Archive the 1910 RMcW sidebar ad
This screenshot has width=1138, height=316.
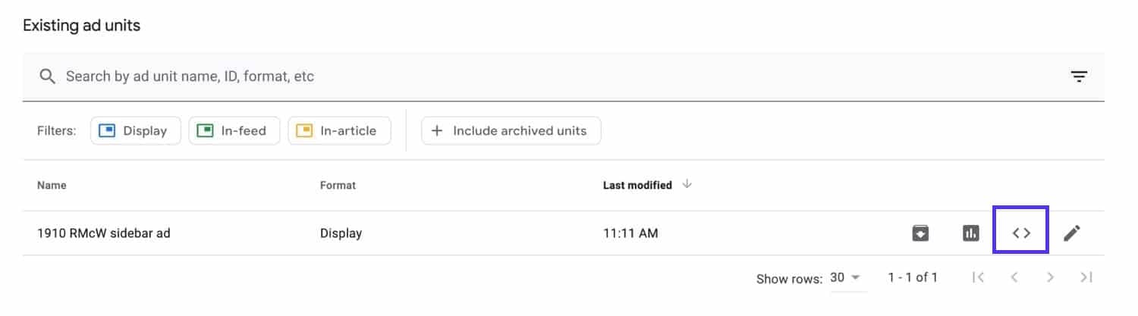point(920,233)
